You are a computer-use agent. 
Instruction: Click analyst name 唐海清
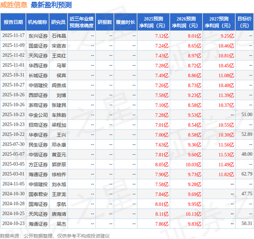[x=59, y=214]
